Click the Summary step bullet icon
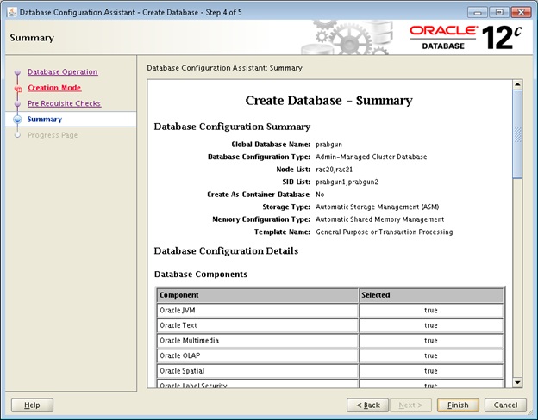The width and height of the screenshot is (538, 420). 17,120
